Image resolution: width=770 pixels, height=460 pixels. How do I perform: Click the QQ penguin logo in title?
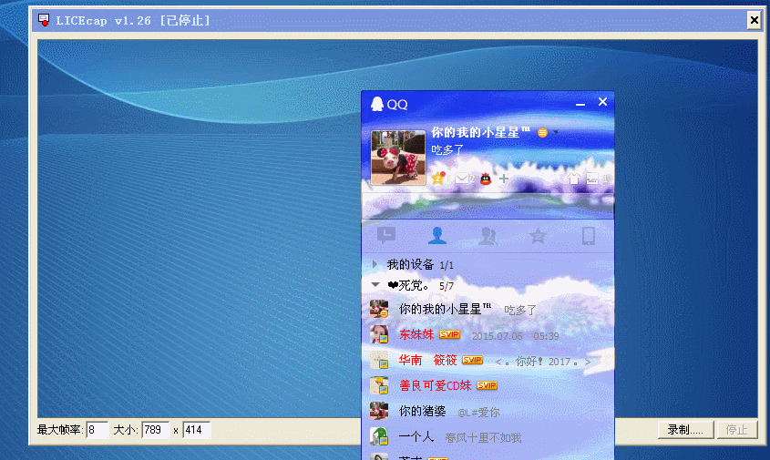376,104
